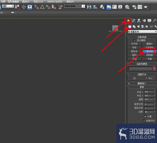Image resolution: width=157 pixels, height=143 pixels.
Task: Open the 动画 menu
Action: (x=3, y=2)
